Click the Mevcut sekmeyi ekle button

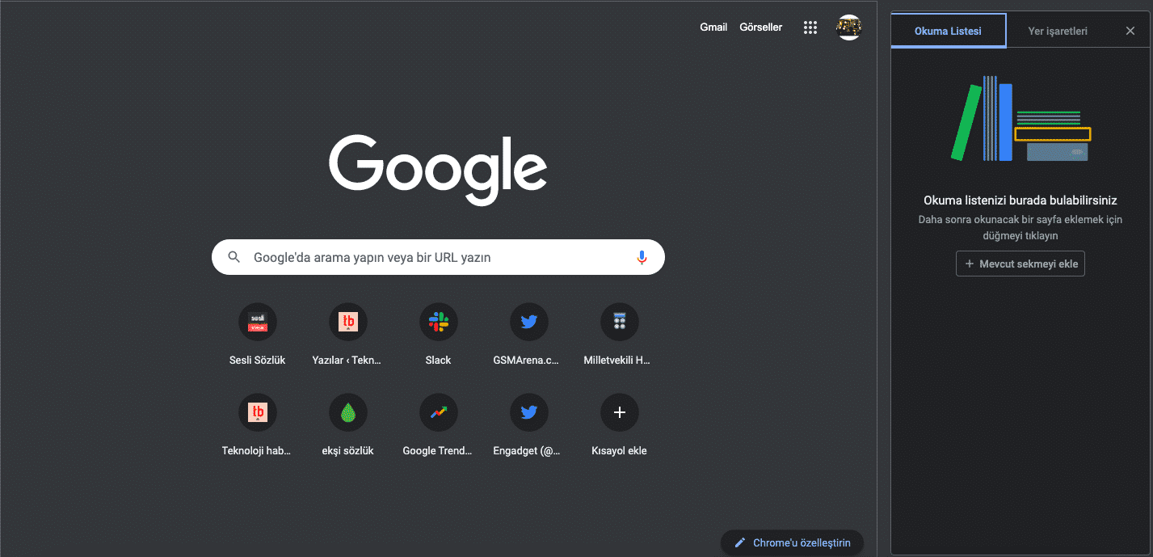pos(1020,264)
